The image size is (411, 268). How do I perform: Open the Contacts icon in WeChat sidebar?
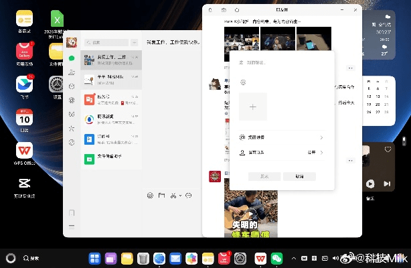pyautogui.click(x=72, y=72)
